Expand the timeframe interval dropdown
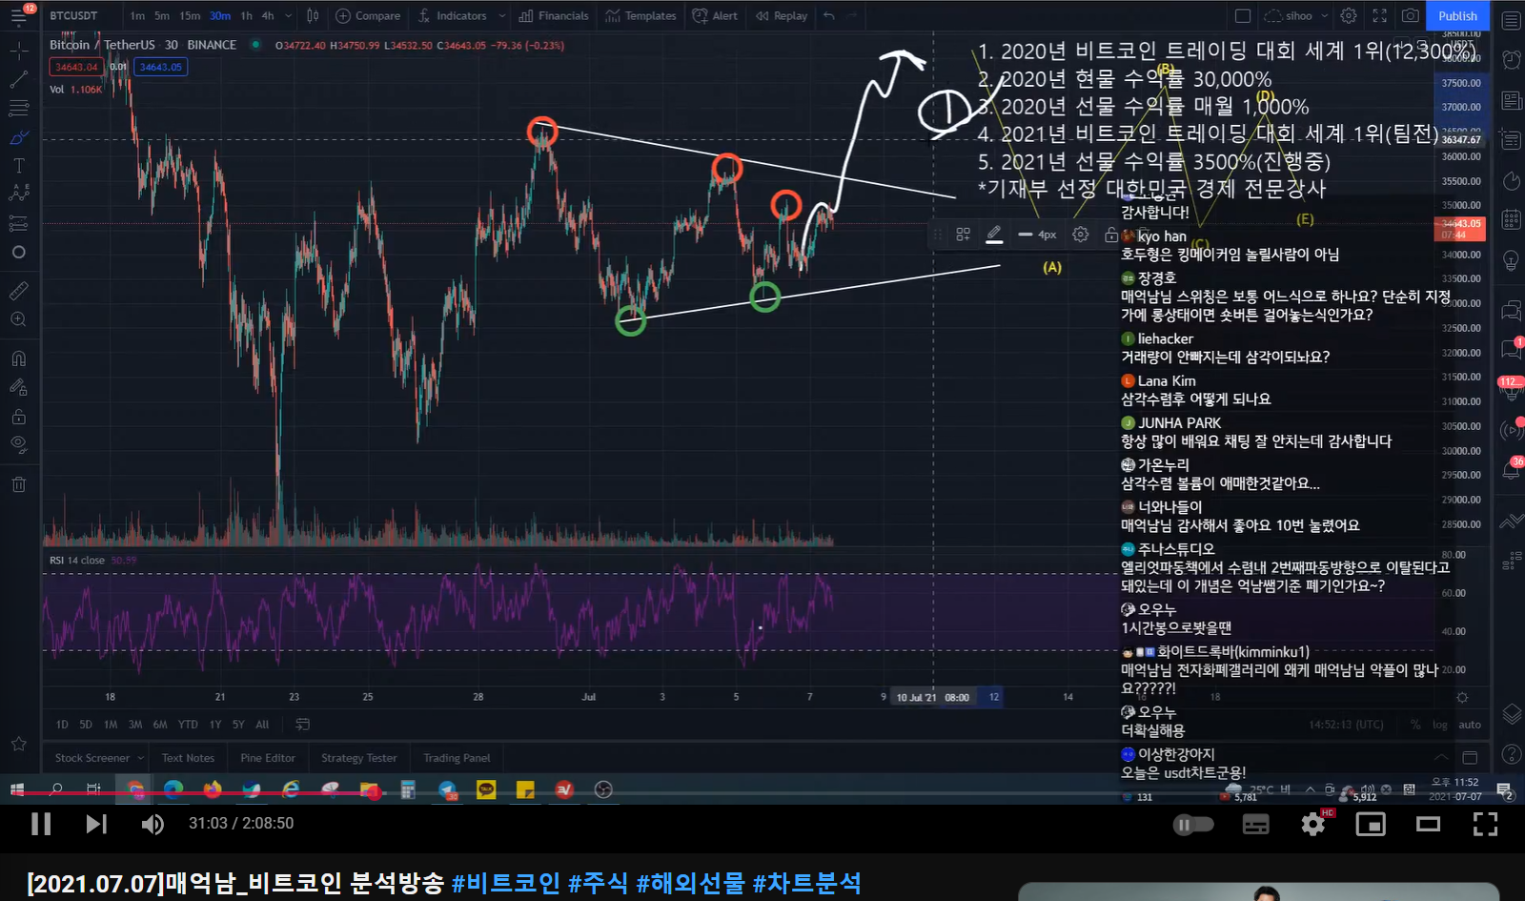This screenshot has width=1525, height=901. 288,16
